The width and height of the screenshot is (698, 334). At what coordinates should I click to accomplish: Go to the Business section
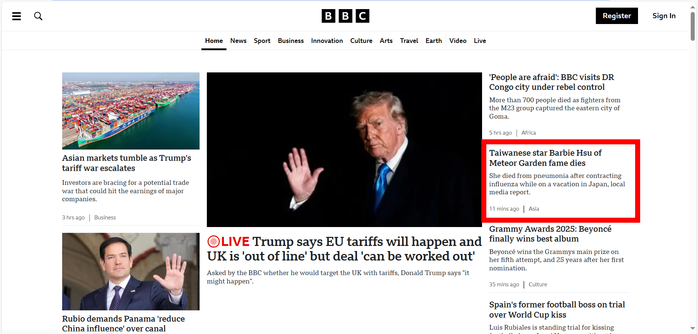pos(290,41)
